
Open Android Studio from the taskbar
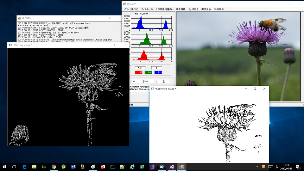(64, 167)
